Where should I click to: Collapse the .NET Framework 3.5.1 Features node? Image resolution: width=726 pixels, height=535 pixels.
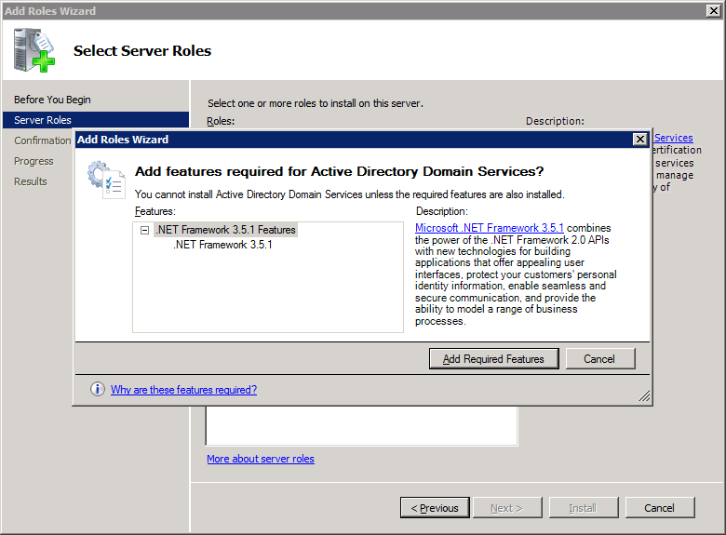[x=144, y=230]
